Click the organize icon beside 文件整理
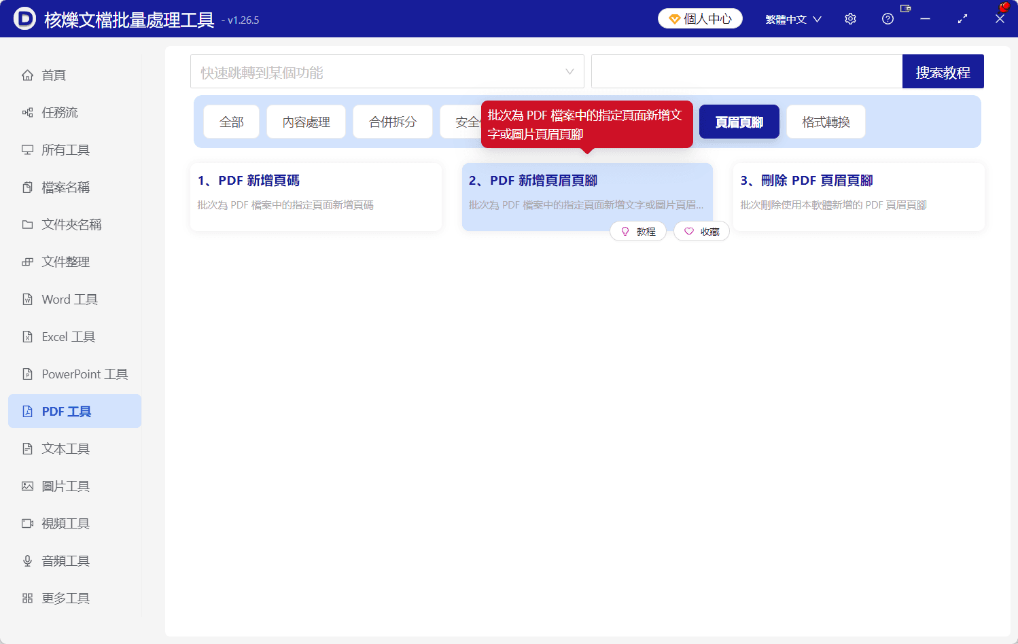 coord(27,262)
